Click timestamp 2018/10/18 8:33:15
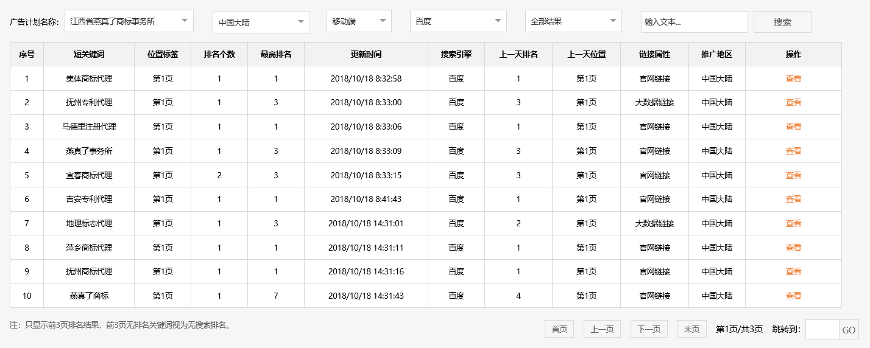 [x=366, y=175]
